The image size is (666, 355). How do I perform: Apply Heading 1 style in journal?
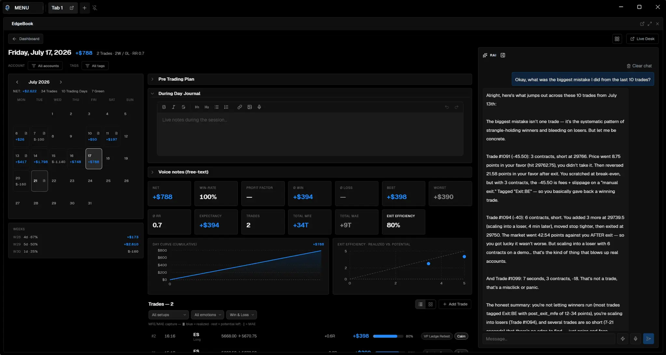197,107
